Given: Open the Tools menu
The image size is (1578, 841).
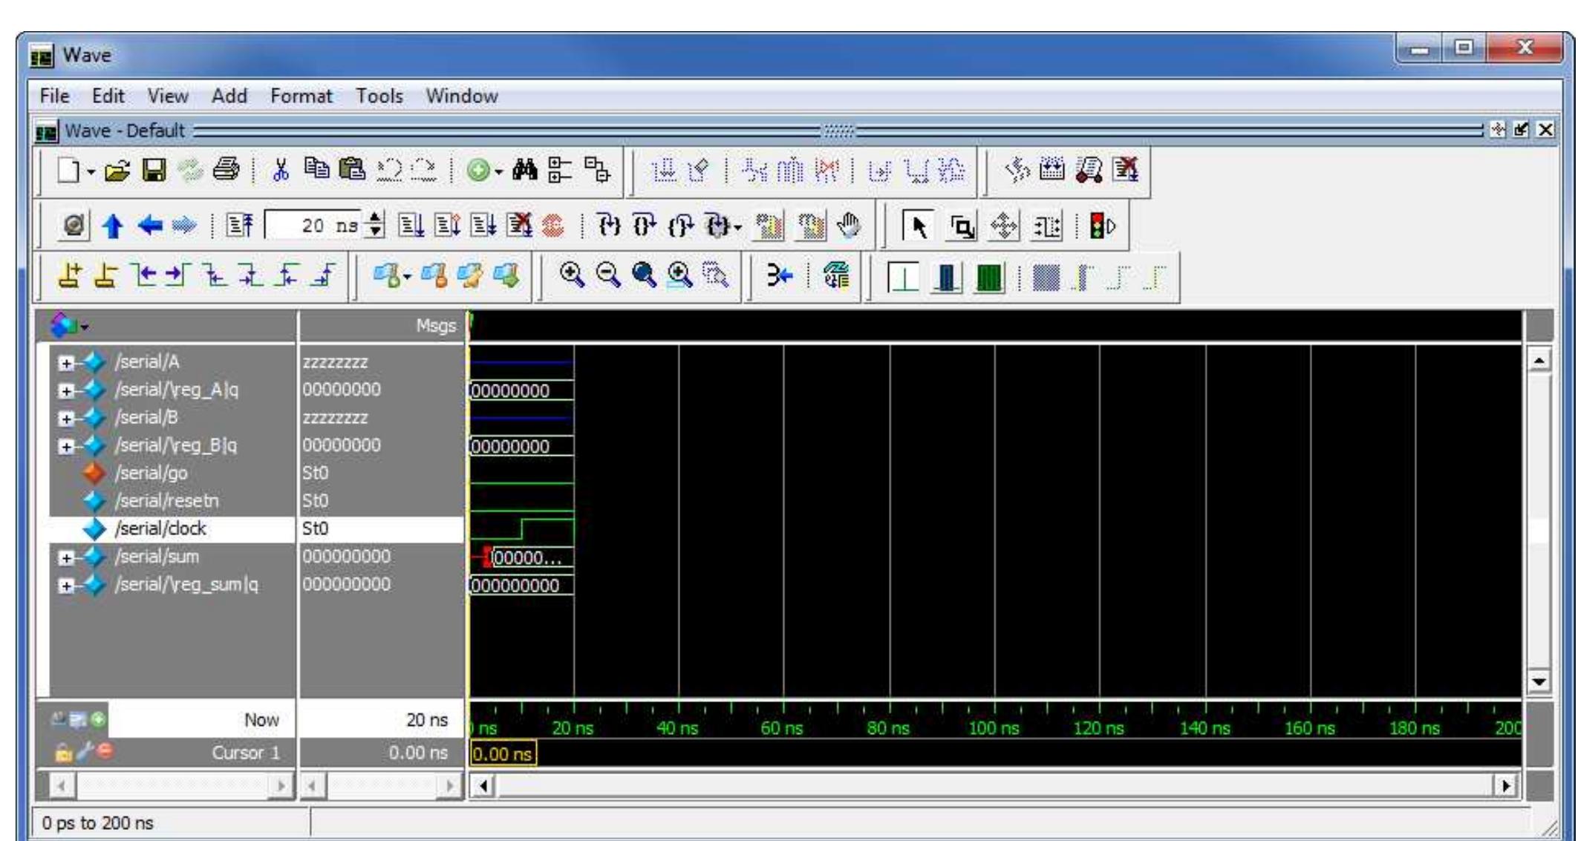Looking at the screenshot, I should coord(379,96).
